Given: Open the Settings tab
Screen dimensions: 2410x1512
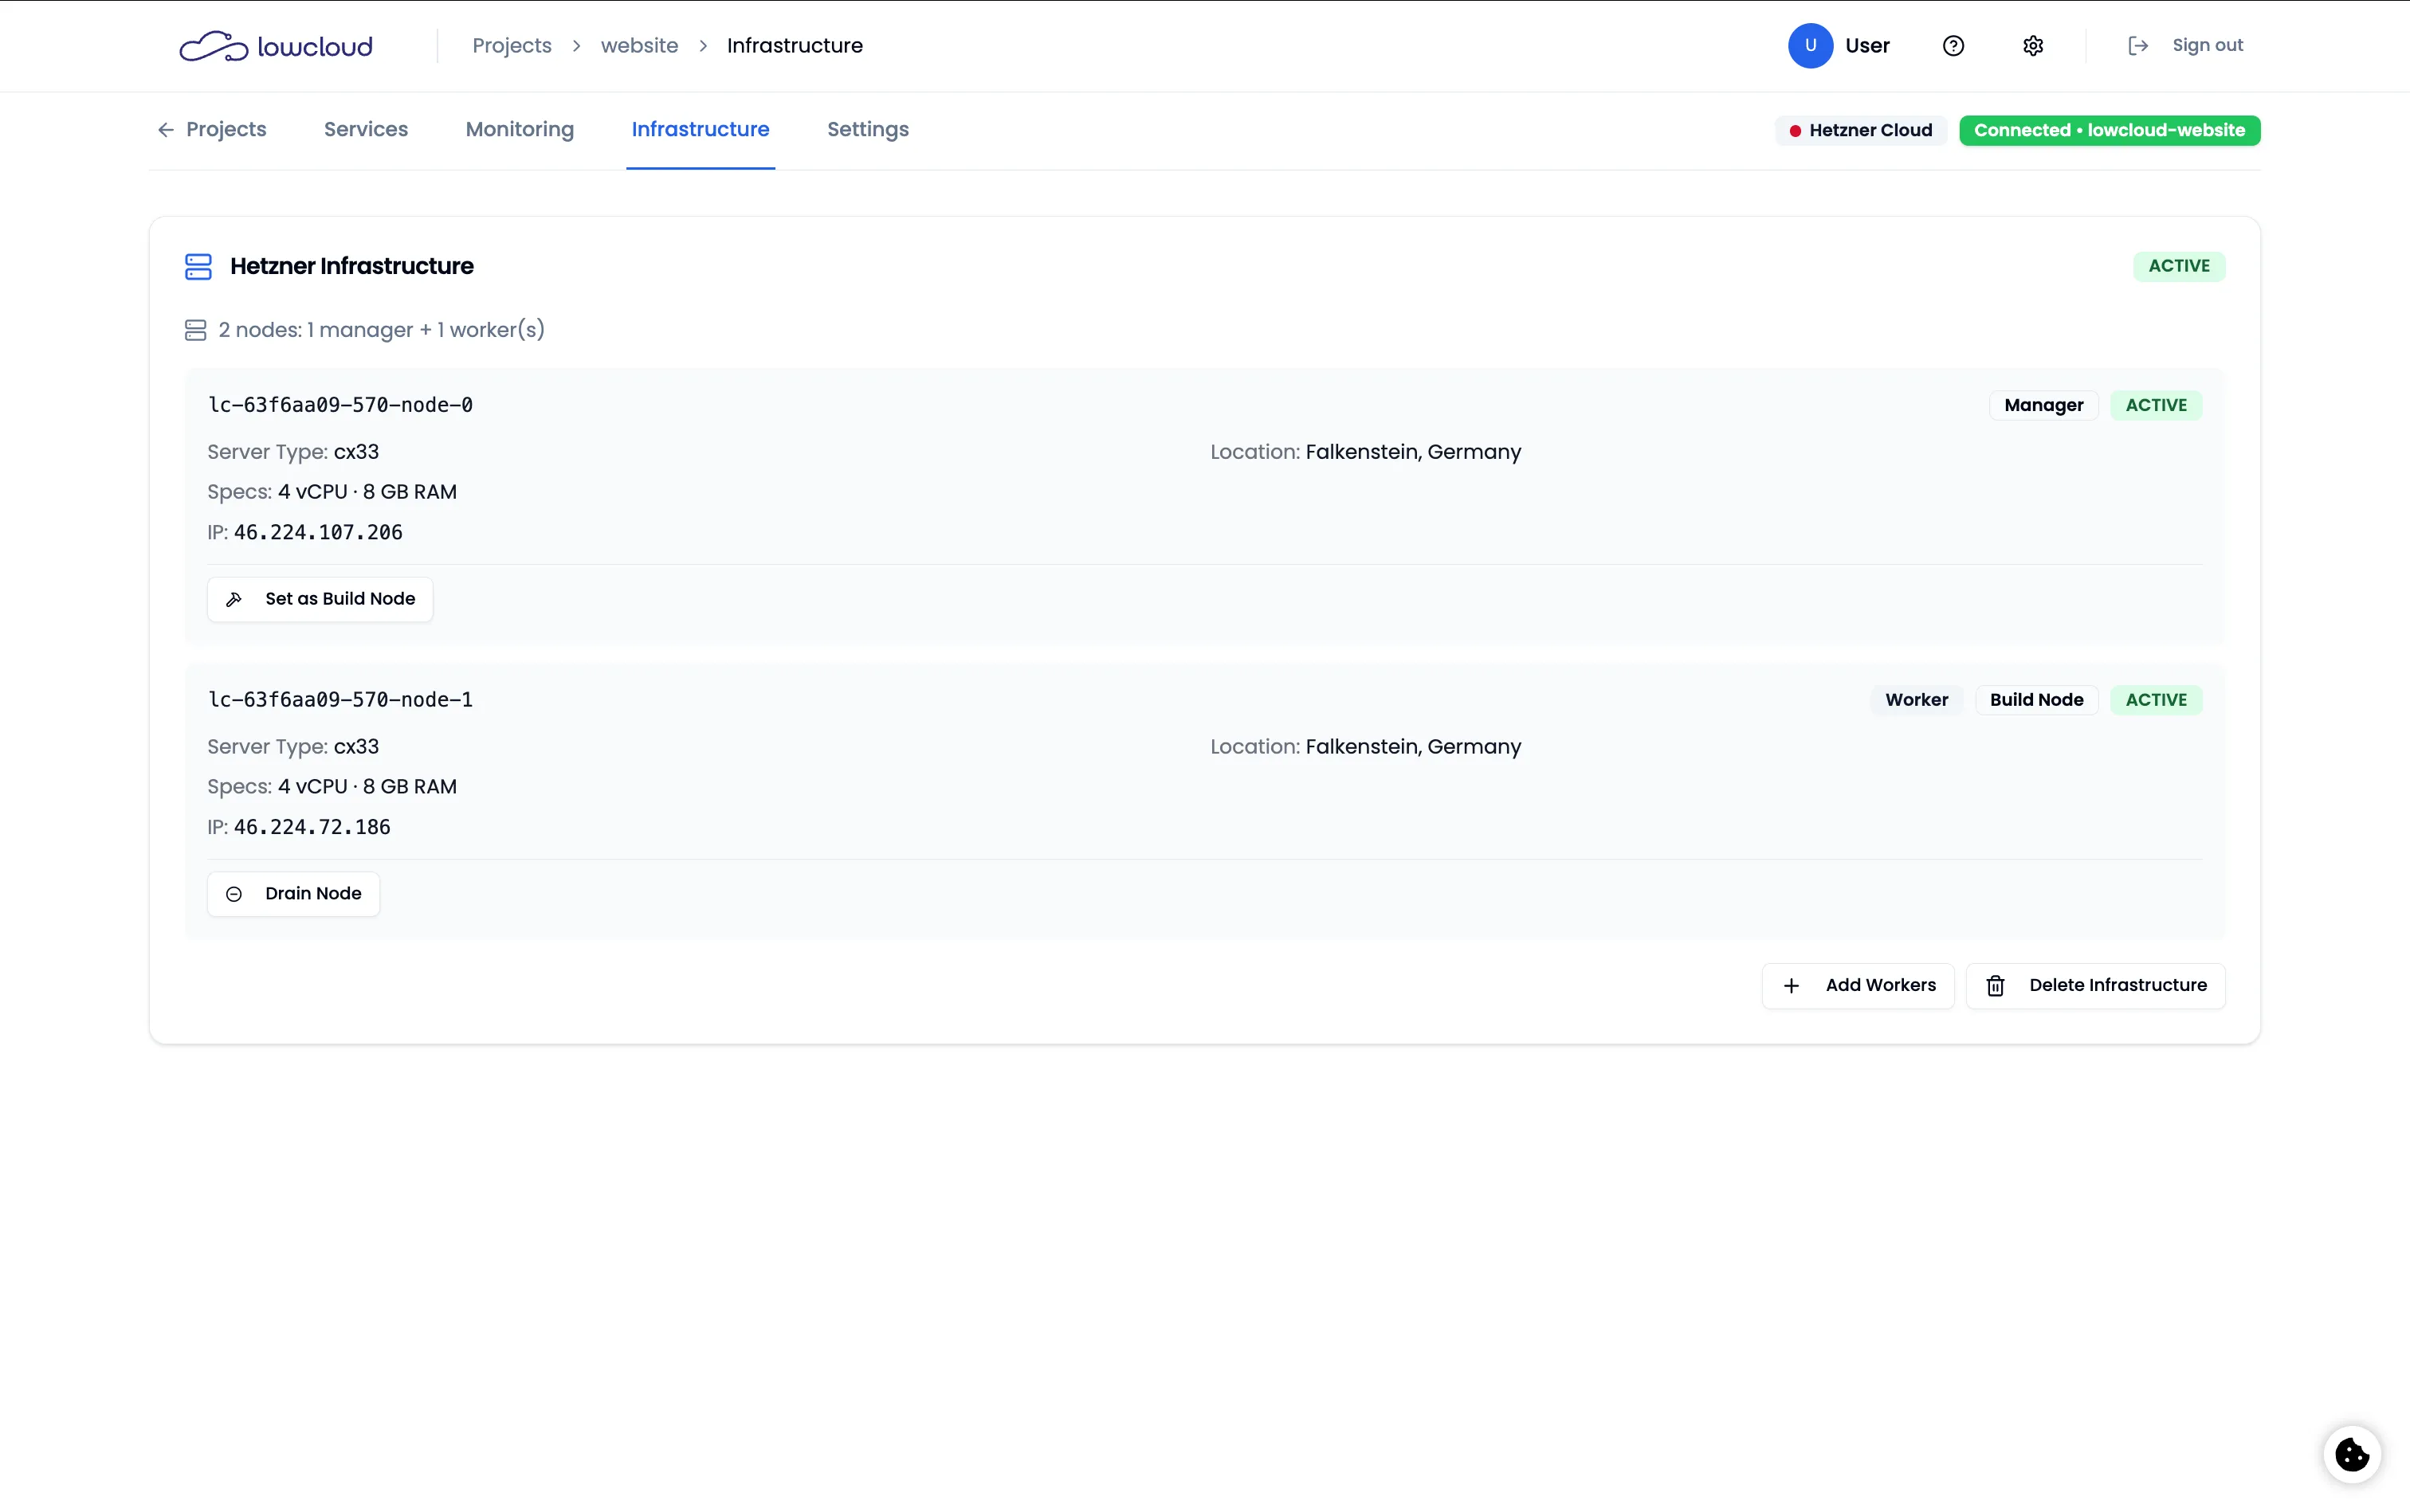Looking at the screenshot, I should click(x=866, y=129).
